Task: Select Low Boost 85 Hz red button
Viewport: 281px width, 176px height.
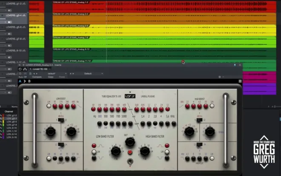Action: click(x=55, y=106)
